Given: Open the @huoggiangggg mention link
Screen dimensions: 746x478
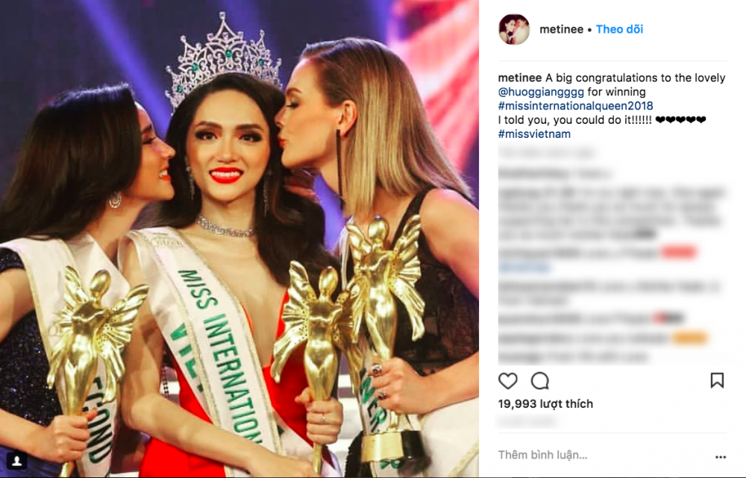Looking at the screenshot, I should [x=541, y=92].
